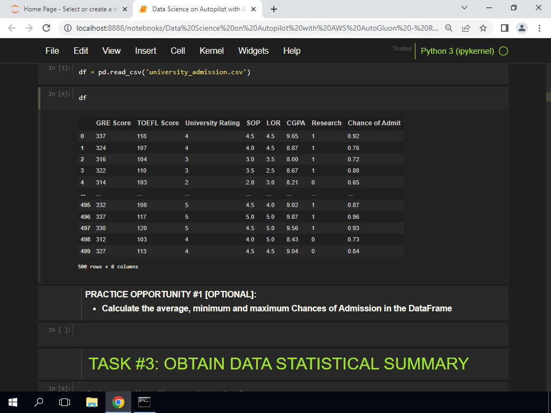Open Windows taskbar search
Screen dimensions: 551x413
39,402
